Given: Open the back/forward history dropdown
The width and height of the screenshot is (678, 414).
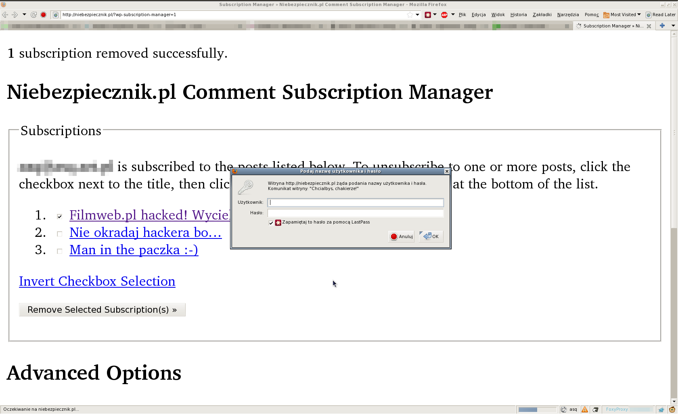Looking at the screenshot, I should [x=24, y=15].
